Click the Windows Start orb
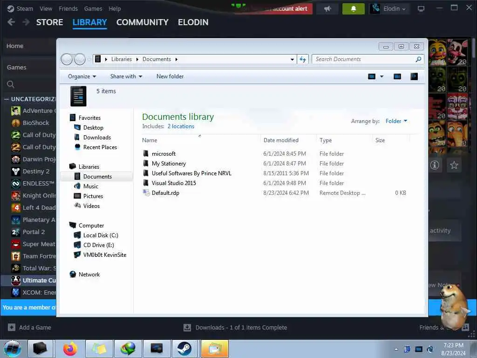Viewport: 477px width, 358px height. point(13,349)
